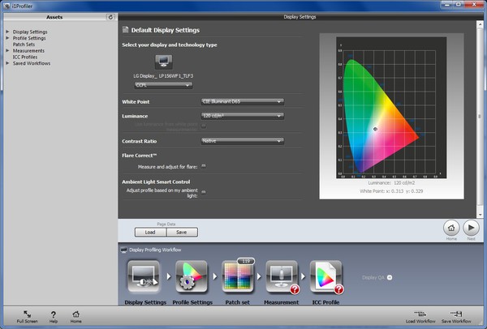Open the Display Settings workflow step icon
The height and width of the screenshot is (329, 487).
click(144, 276)
